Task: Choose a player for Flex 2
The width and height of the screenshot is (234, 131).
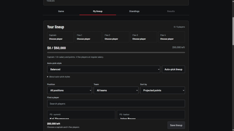Action: [116, 37]
